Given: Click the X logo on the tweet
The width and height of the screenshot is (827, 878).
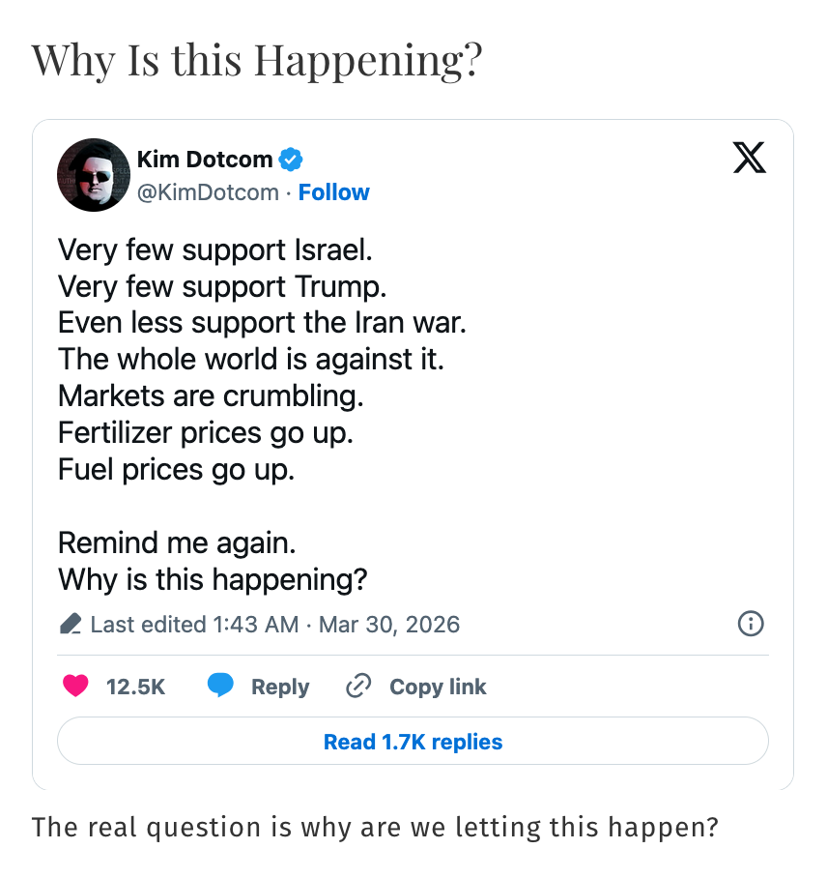Looking at the screenshot, I should [749, 158].
